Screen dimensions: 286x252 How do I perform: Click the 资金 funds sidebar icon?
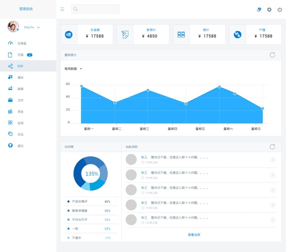pos(10,111)
